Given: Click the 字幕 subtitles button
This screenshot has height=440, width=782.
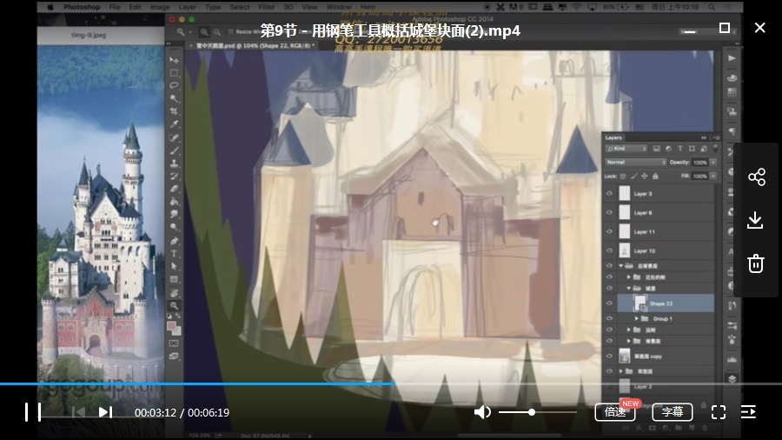Looking at the screenshot, I should 673,412.
